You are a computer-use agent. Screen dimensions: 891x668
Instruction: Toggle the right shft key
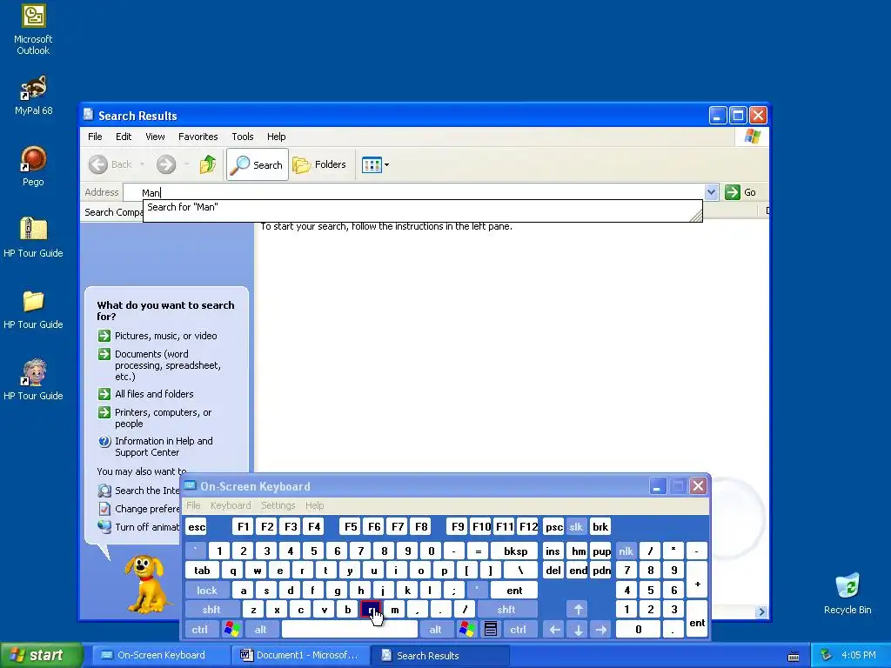[x=506, y=610]
